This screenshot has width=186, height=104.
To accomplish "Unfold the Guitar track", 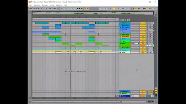I will (x=120, y=39).
